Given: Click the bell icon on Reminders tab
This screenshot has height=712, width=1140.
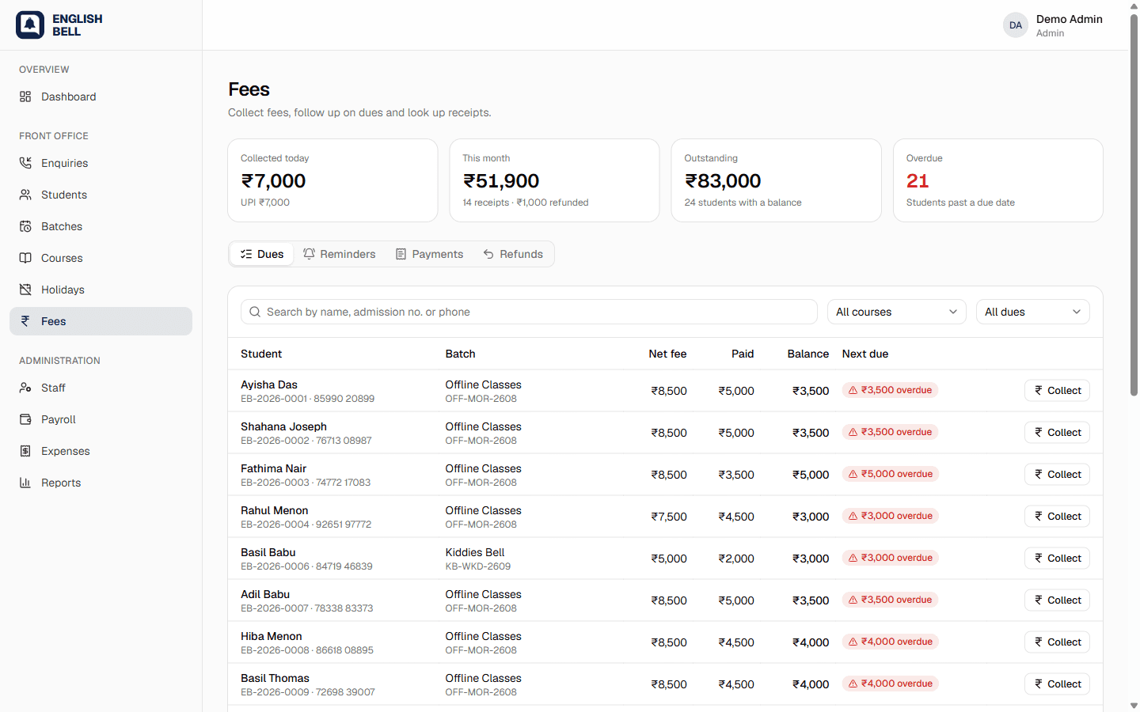Looking at the screenshot, I should (x=310, y=254).
